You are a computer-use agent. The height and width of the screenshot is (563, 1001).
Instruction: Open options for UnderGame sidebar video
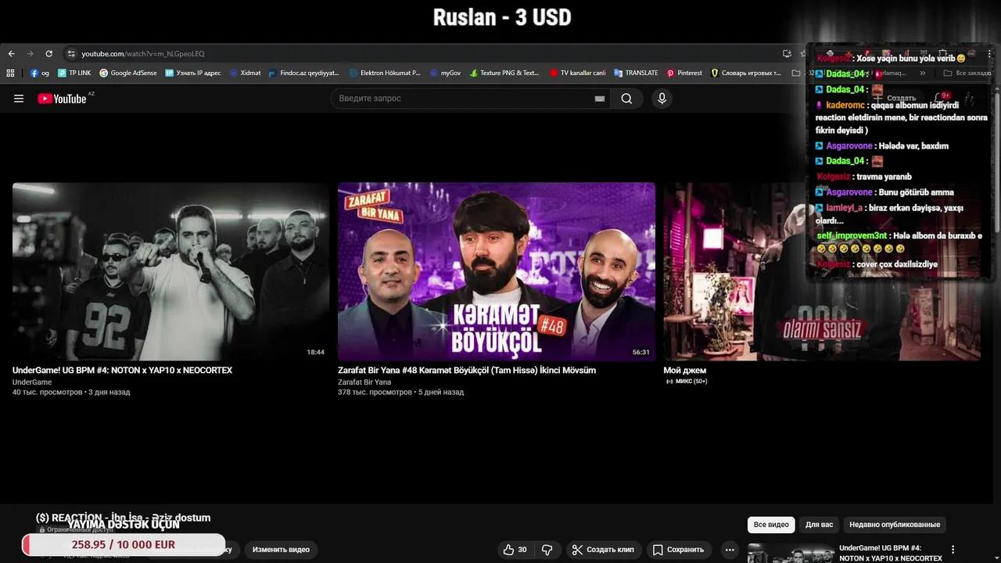pos(953,550)
